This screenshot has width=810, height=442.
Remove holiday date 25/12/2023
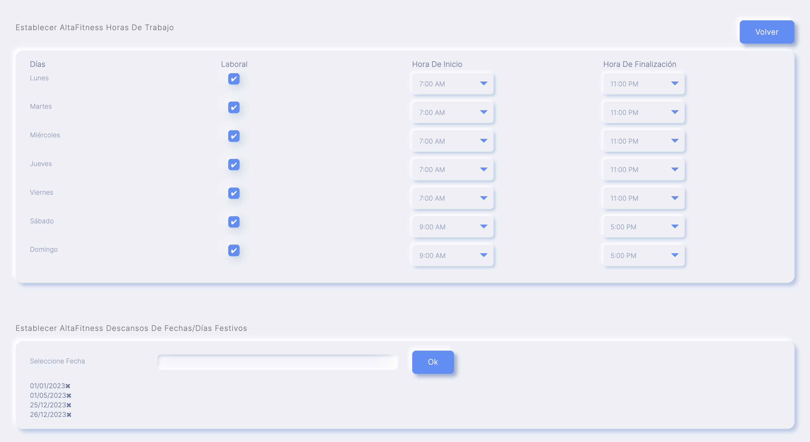coord(69,405)
